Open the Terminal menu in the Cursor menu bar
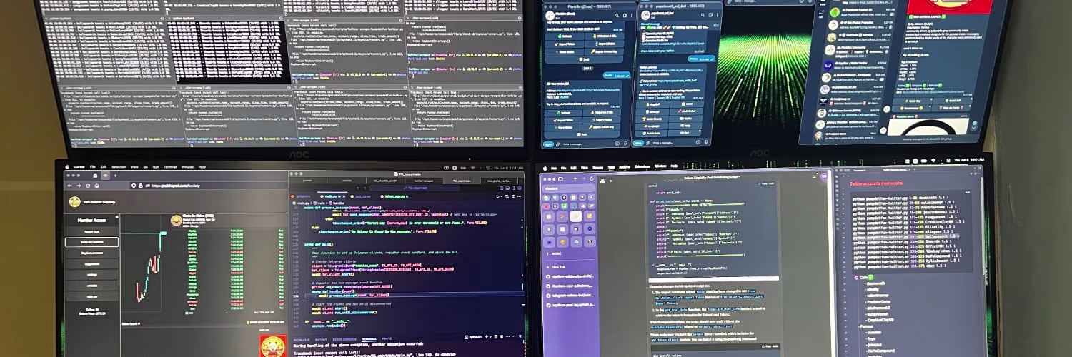This screenshot has width=1072, height=357. (x=169, y=166)
